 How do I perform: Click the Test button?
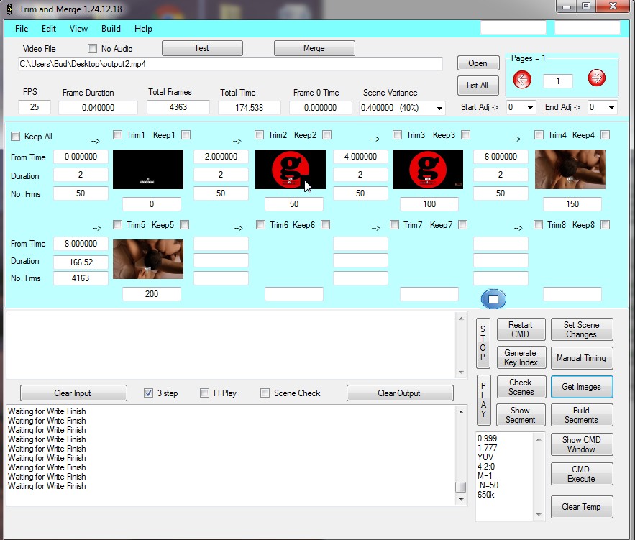pos(202,48)
